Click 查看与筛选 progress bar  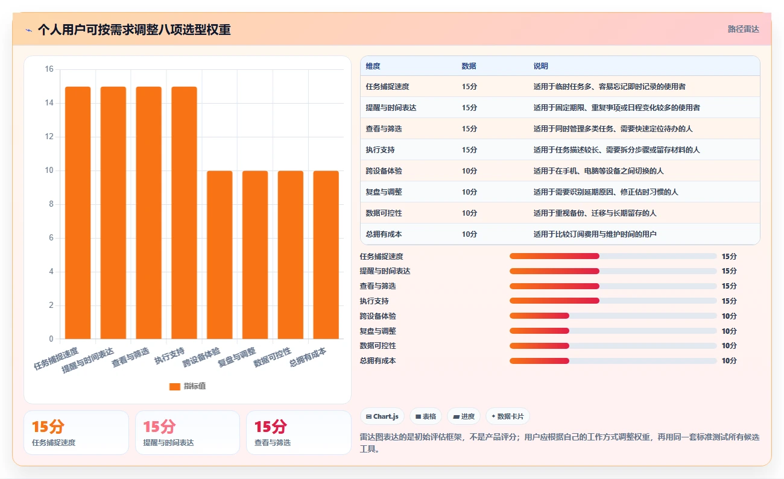coord(613,286)
